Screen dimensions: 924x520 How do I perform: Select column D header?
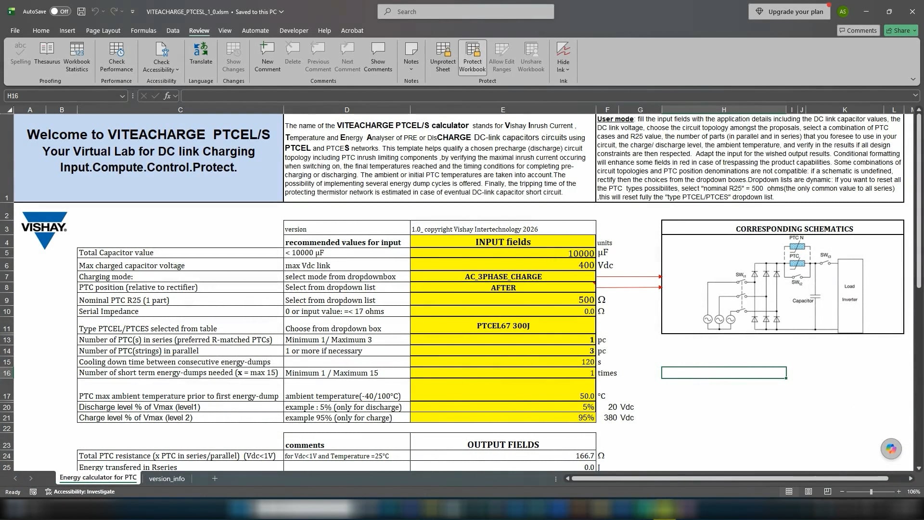[x=347, y=110]
